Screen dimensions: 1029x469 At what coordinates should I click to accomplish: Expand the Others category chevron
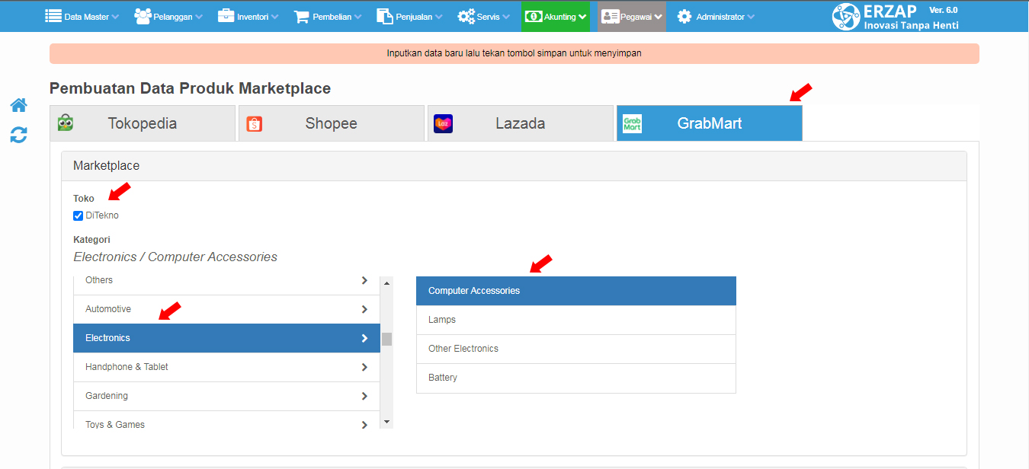coord(364,280)
